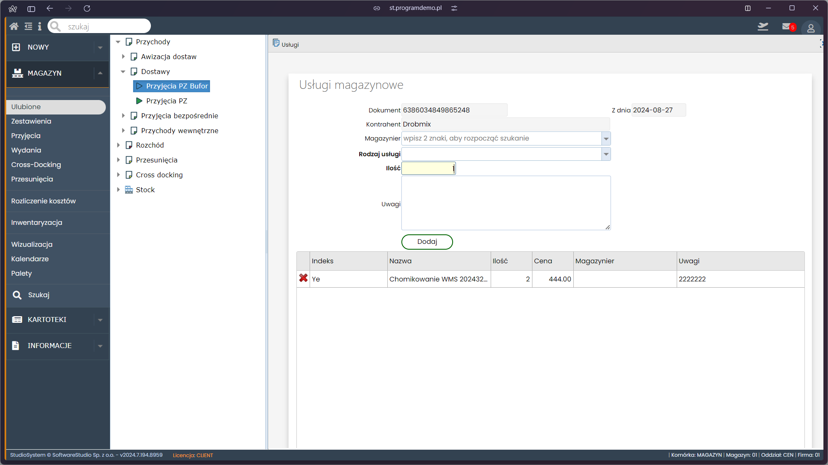The width and height of the screenshot is (828, 465).
Task: Toggle the menu list icon in toolbar
Action: pos(28,26)
